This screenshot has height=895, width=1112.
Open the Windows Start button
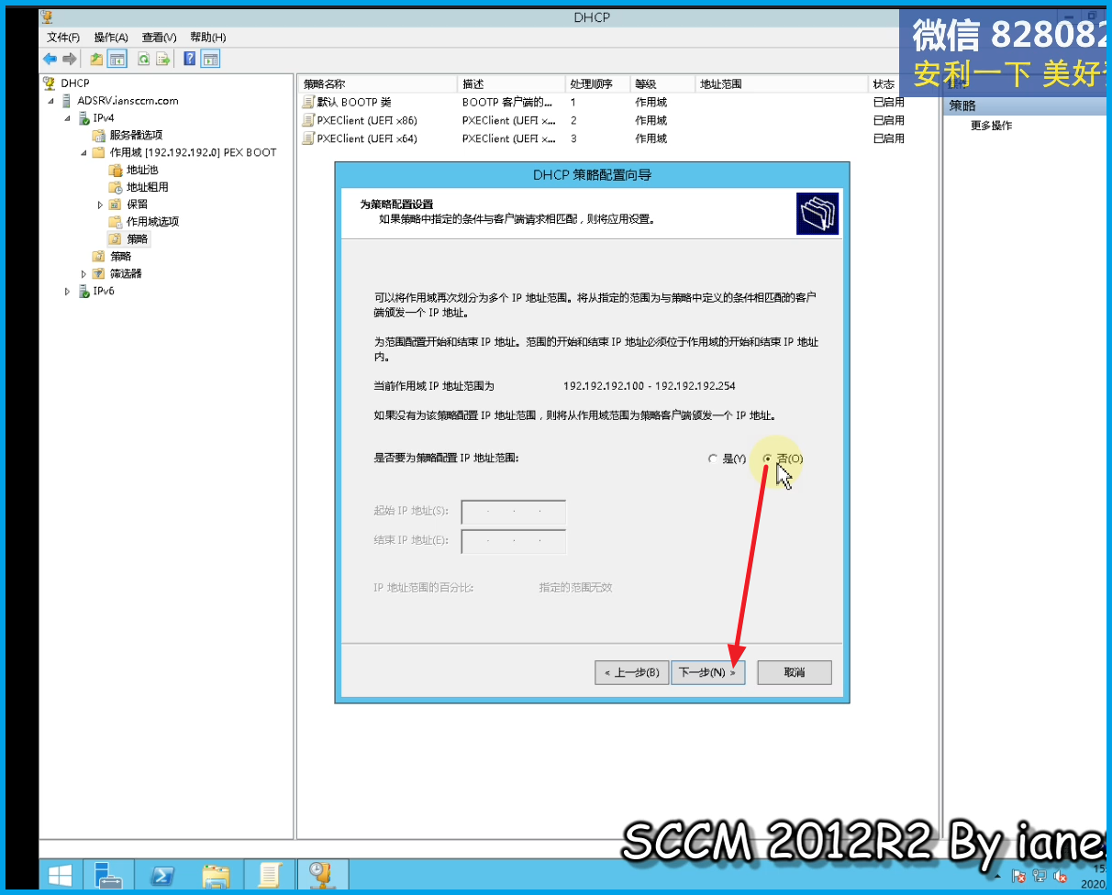(61, 876)
